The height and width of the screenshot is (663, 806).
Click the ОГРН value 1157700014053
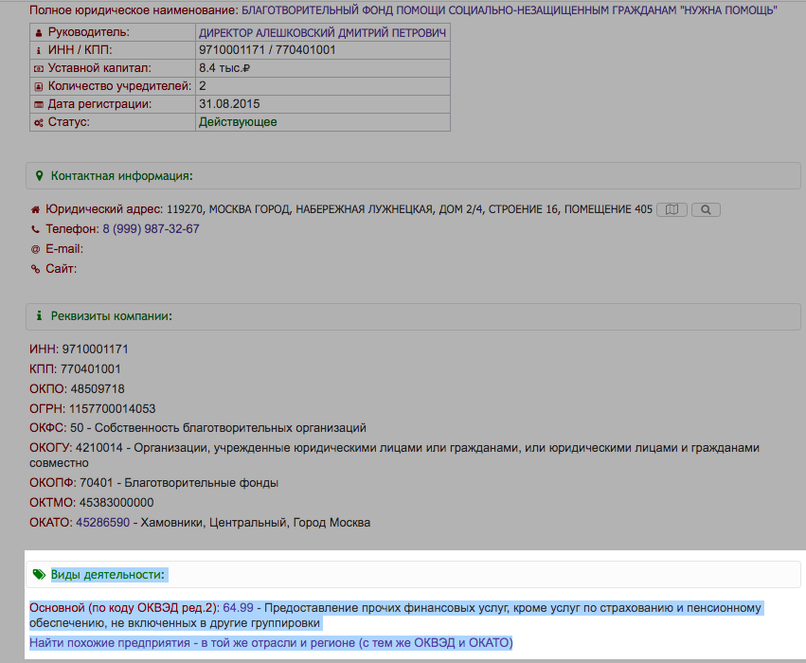[112, 409]
